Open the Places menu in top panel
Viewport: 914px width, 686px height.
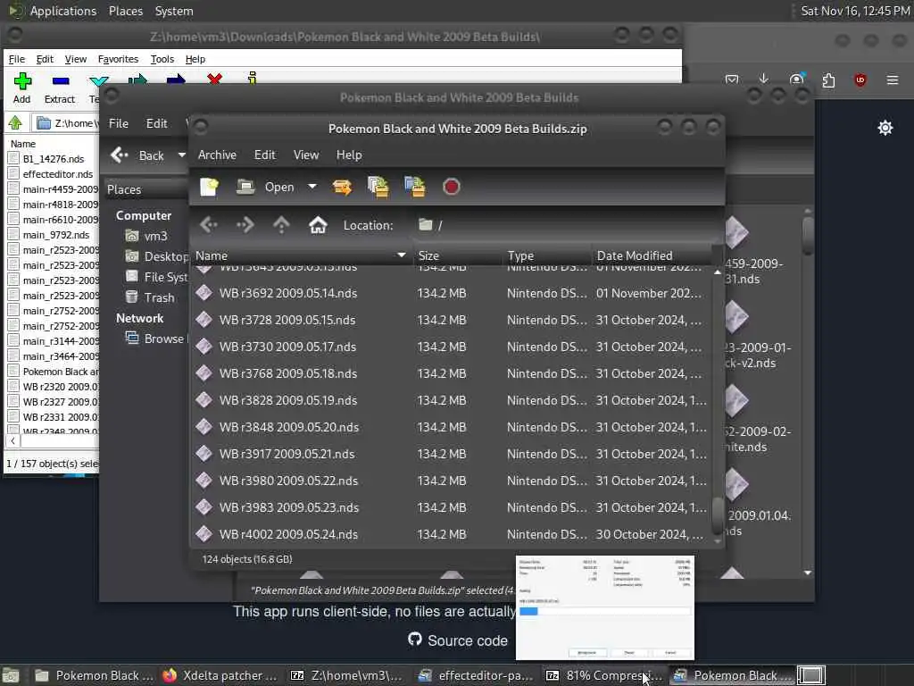pyautogui.click(x=125, y=11)
